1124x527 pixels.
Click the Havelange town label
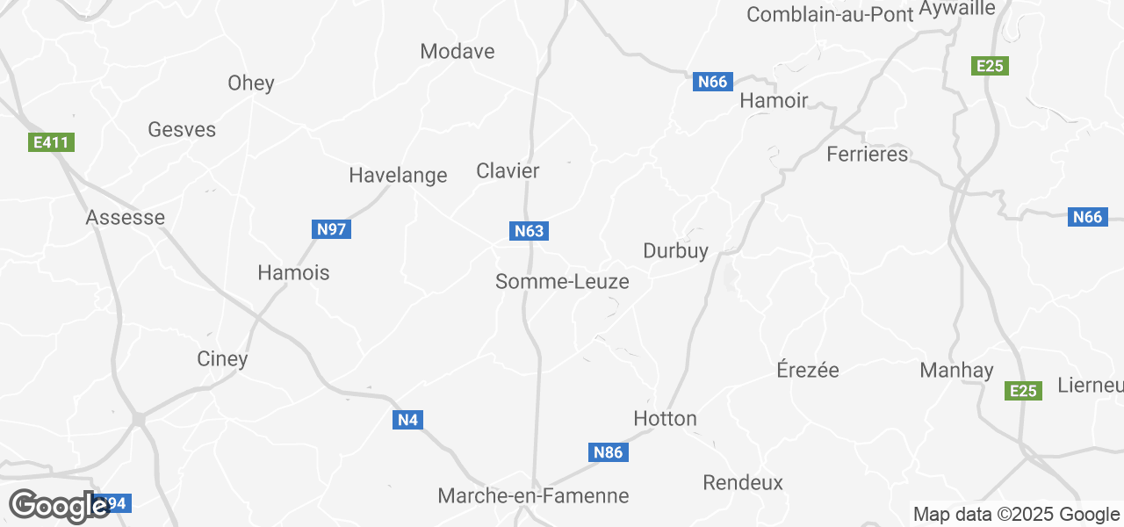[x=398, y=176]
